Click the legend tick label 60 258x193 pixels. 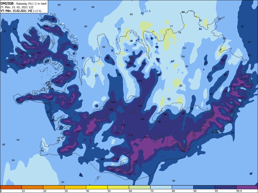131,191
